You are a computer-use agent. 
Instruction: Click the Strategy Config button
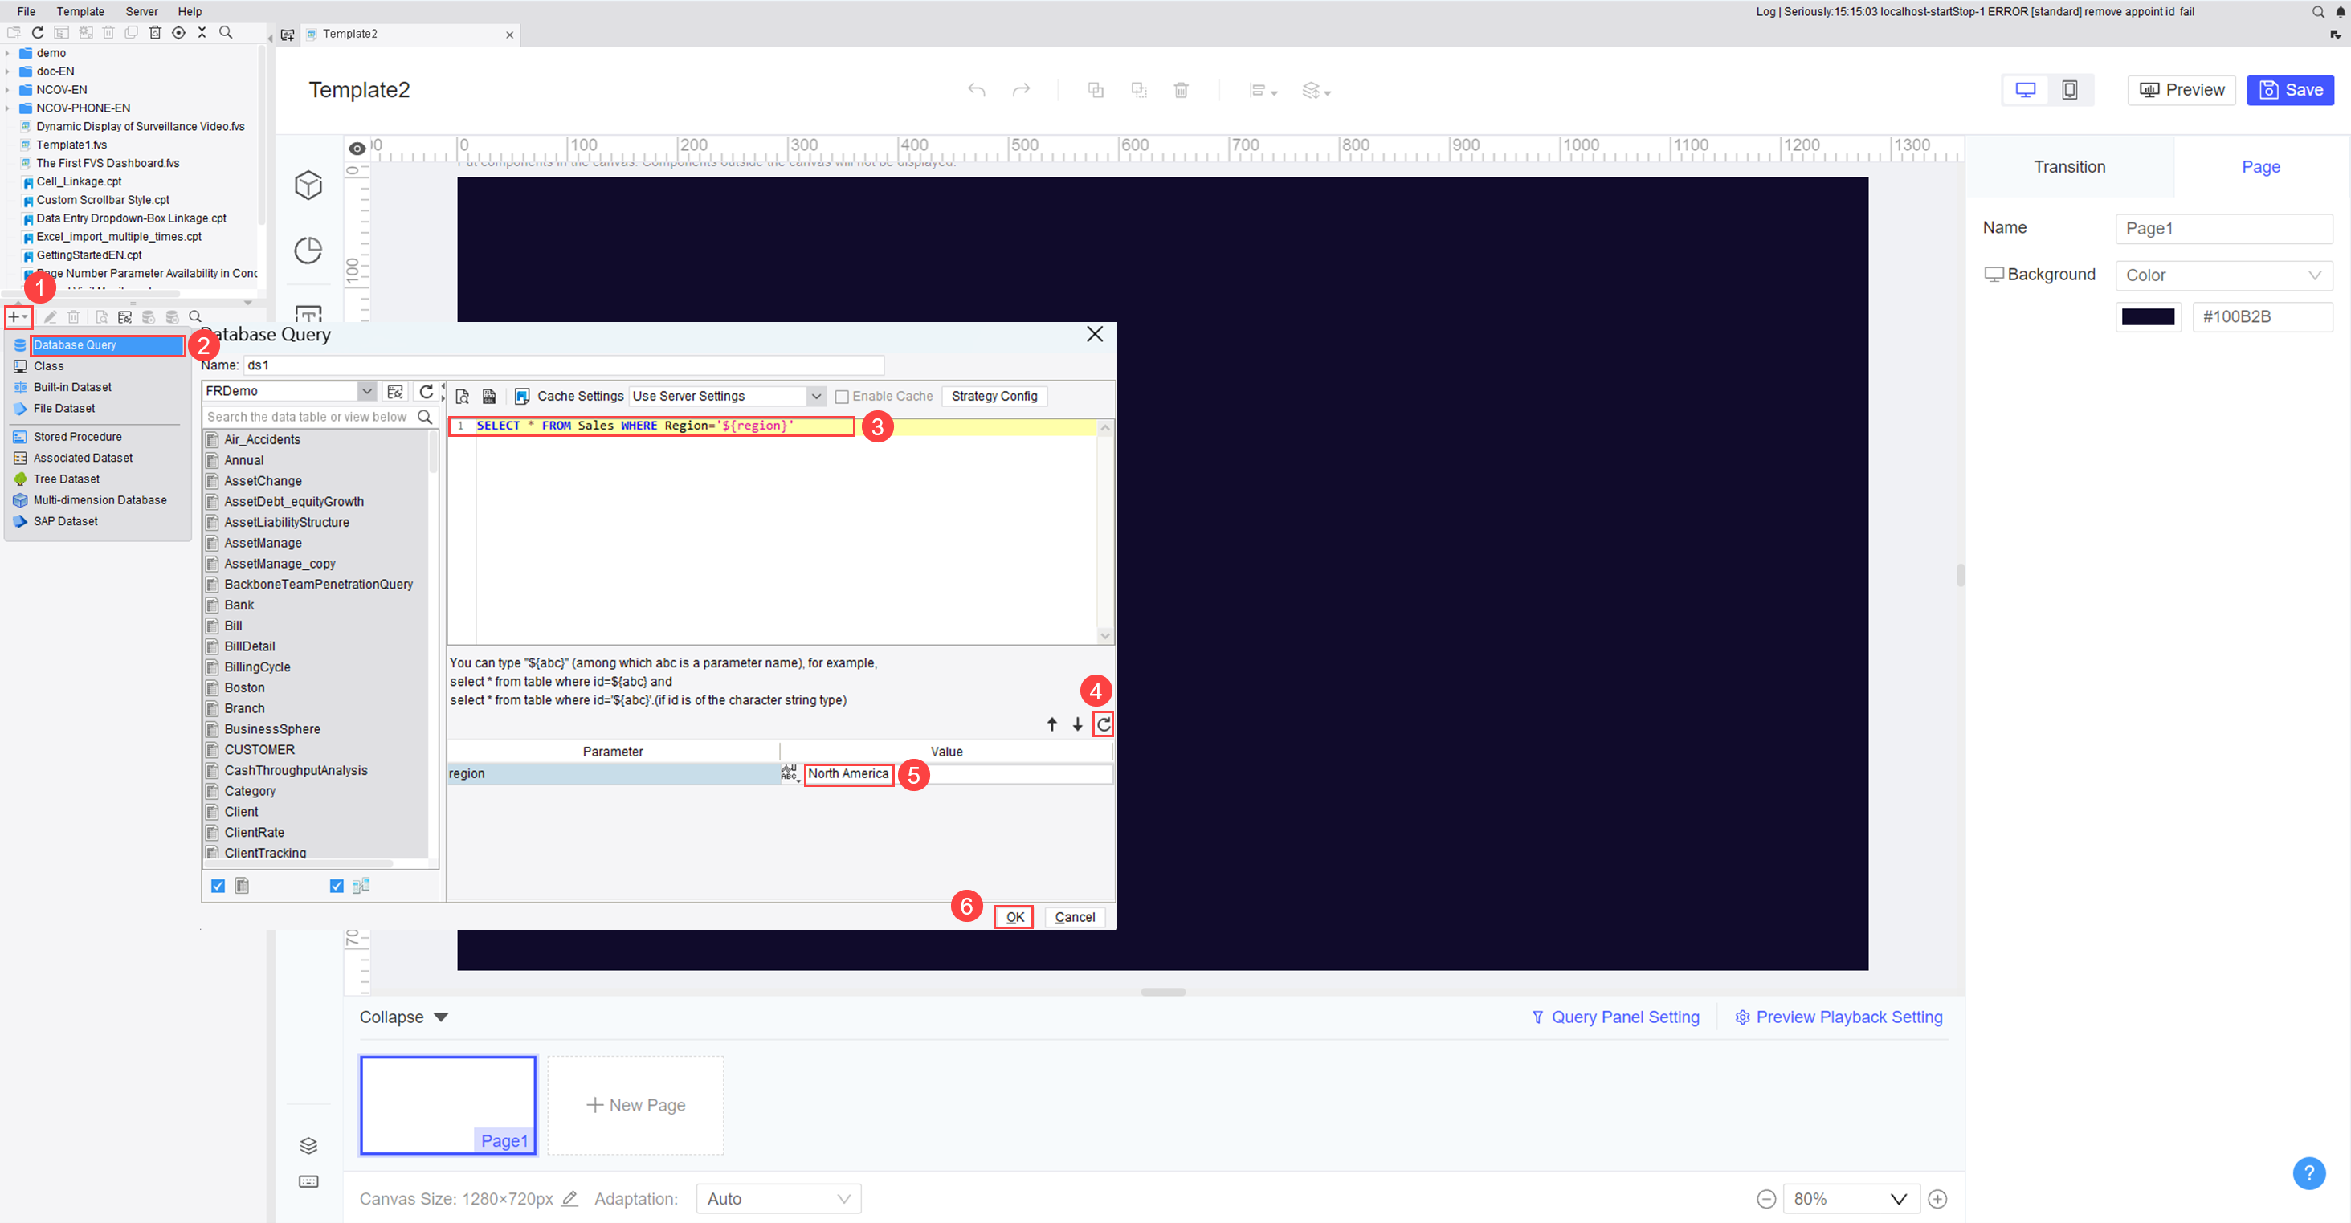click(x=994, y=396)
